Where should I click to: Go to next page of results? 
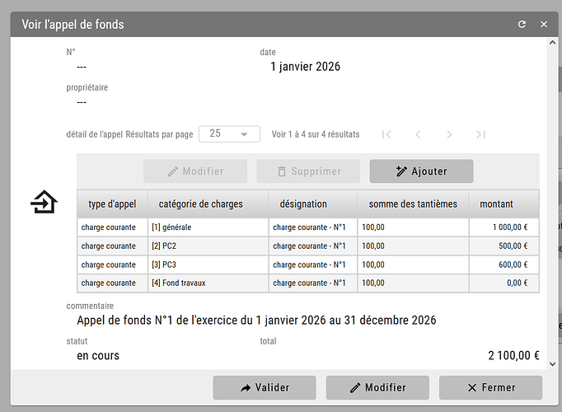(x=449, y=134)
